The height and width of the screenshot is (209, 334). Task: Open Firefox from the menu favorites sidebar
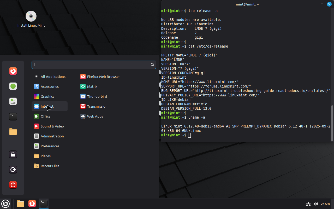[x=13, y=71]
